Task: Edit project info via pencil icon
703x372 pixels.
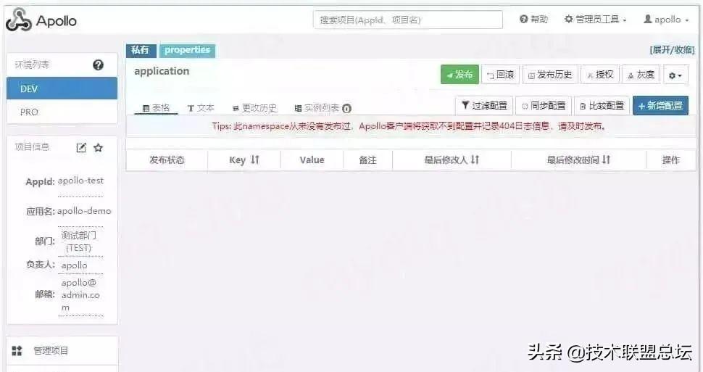Action: (x=81, y=148)
